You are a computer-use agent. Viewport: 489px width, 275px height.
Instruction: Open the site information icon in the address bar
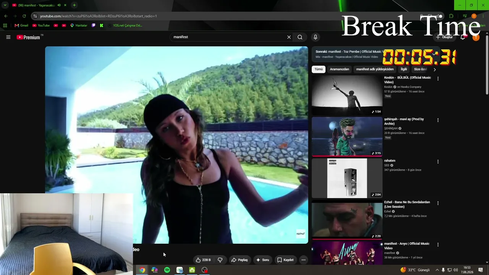point(35,16)
